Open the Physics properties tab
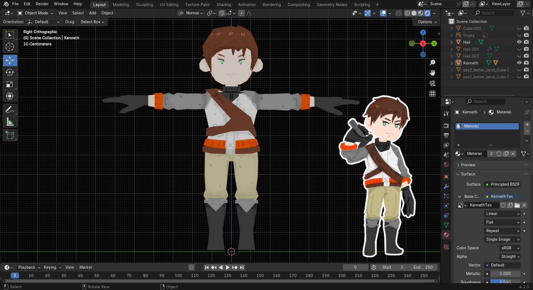This screenshot has height=290, width=533. (x=446, y=206)
